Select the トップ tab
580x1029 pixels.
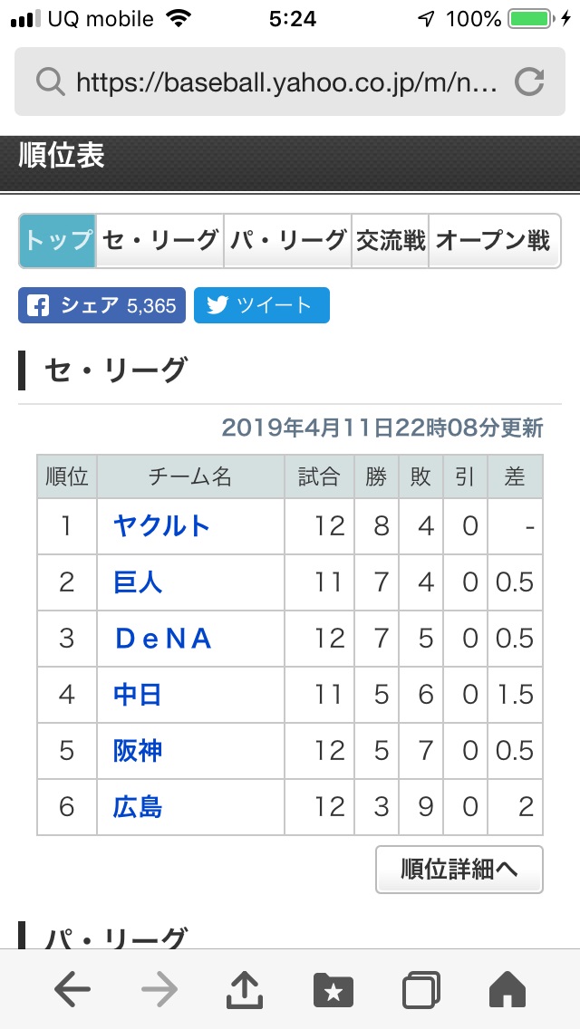(58, 241)
